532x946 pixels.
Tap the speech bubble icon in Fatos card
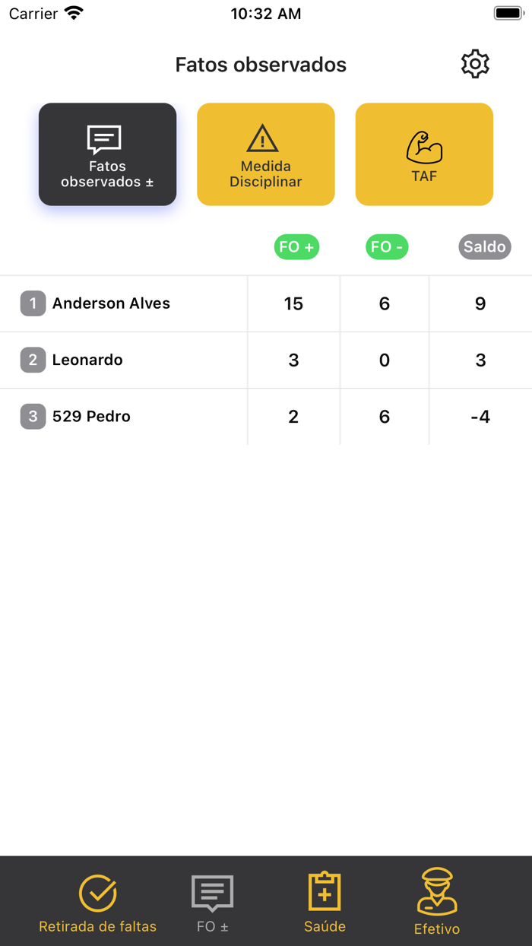(105, 140)
